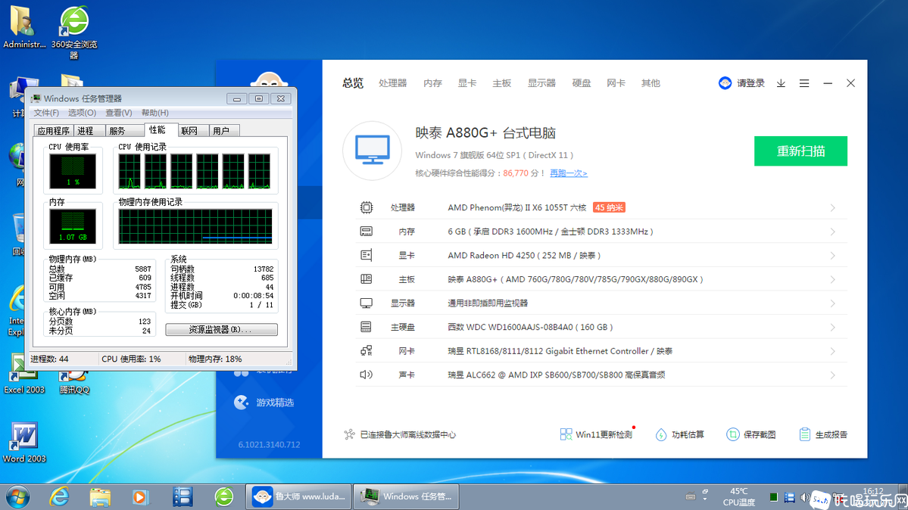The width and height of the screenshot is (908, 510).
Task: Open the 文件(F) menu in Task Manager
Action: 46,113
